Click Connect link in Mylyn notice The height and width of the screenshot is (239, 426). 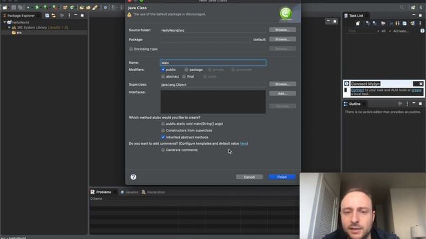click(x=357, y=90)
